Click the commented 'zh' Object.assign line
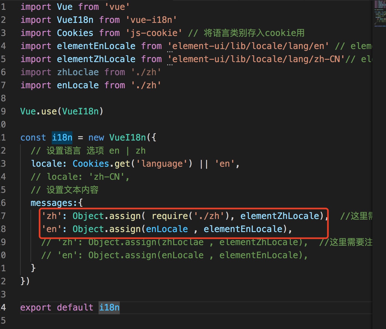This screenshot has height=329, width=386. point(174,242)
